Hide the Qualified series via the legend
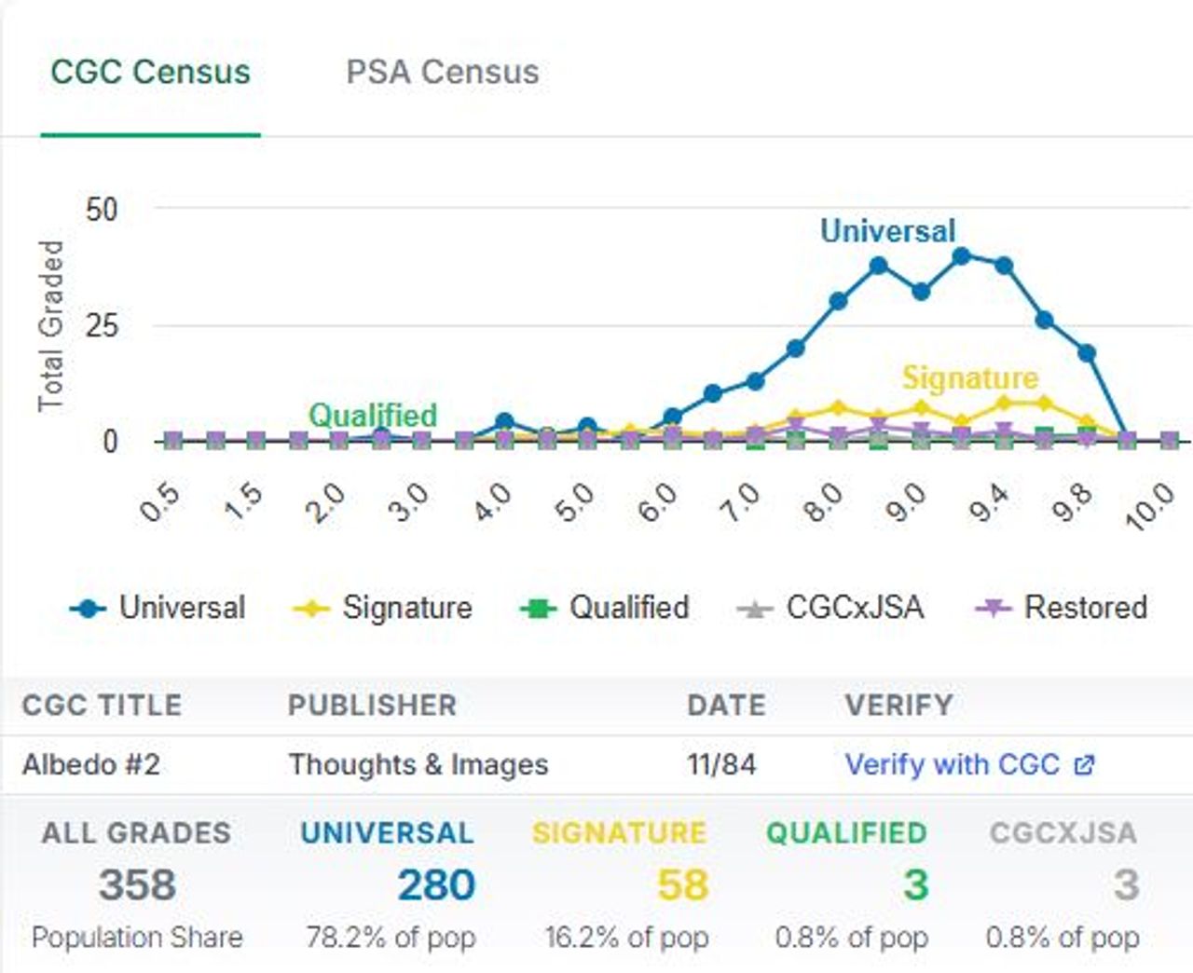This screenshot has width=1193, height=973. pos(629,608)
